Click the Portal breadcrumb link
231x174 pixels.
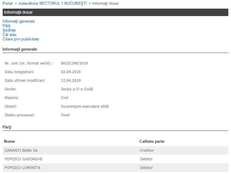(7, 3)
